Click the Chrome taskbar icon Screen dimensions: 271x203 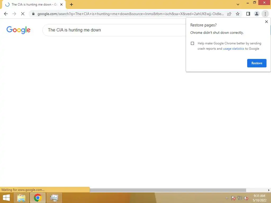38,198
